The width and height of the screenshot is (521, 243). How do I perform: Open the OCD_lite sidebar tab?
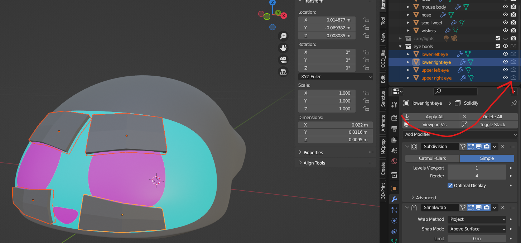click(383, 59)
